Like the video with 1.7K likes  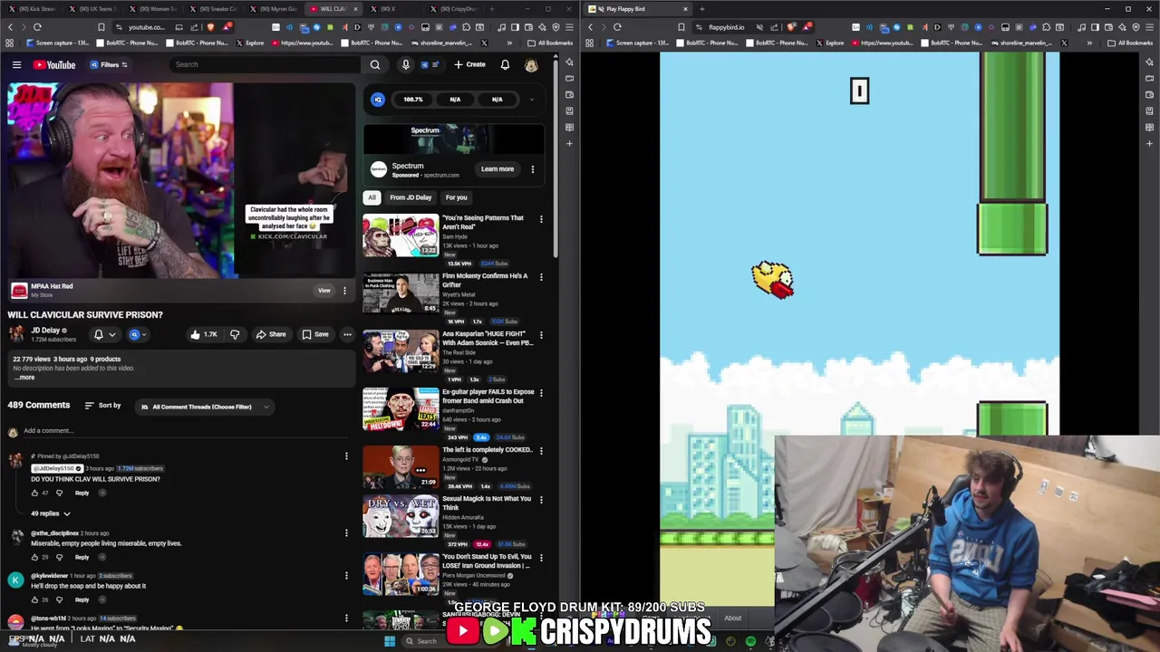tap(203, 334)
